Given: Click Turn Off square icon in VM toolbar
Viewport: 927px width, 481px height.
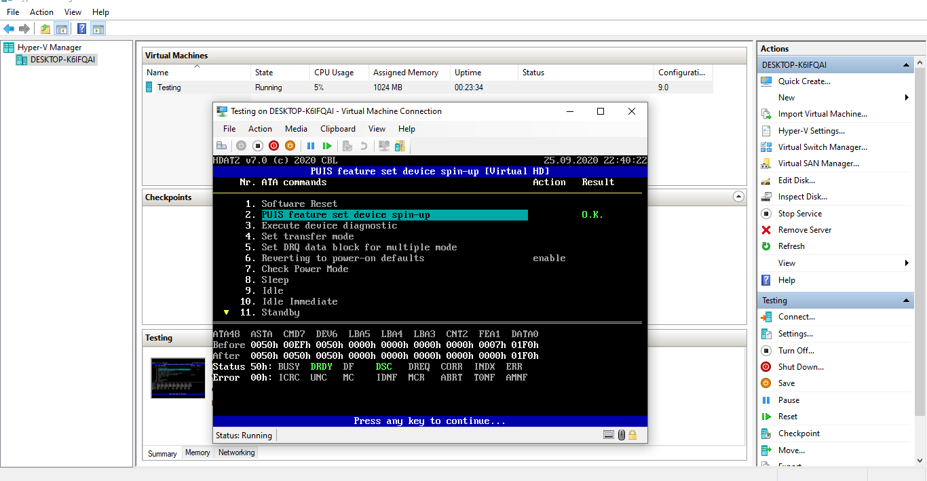Looking at the screenshot, I should pyautogui.click(x=258, y=146).
